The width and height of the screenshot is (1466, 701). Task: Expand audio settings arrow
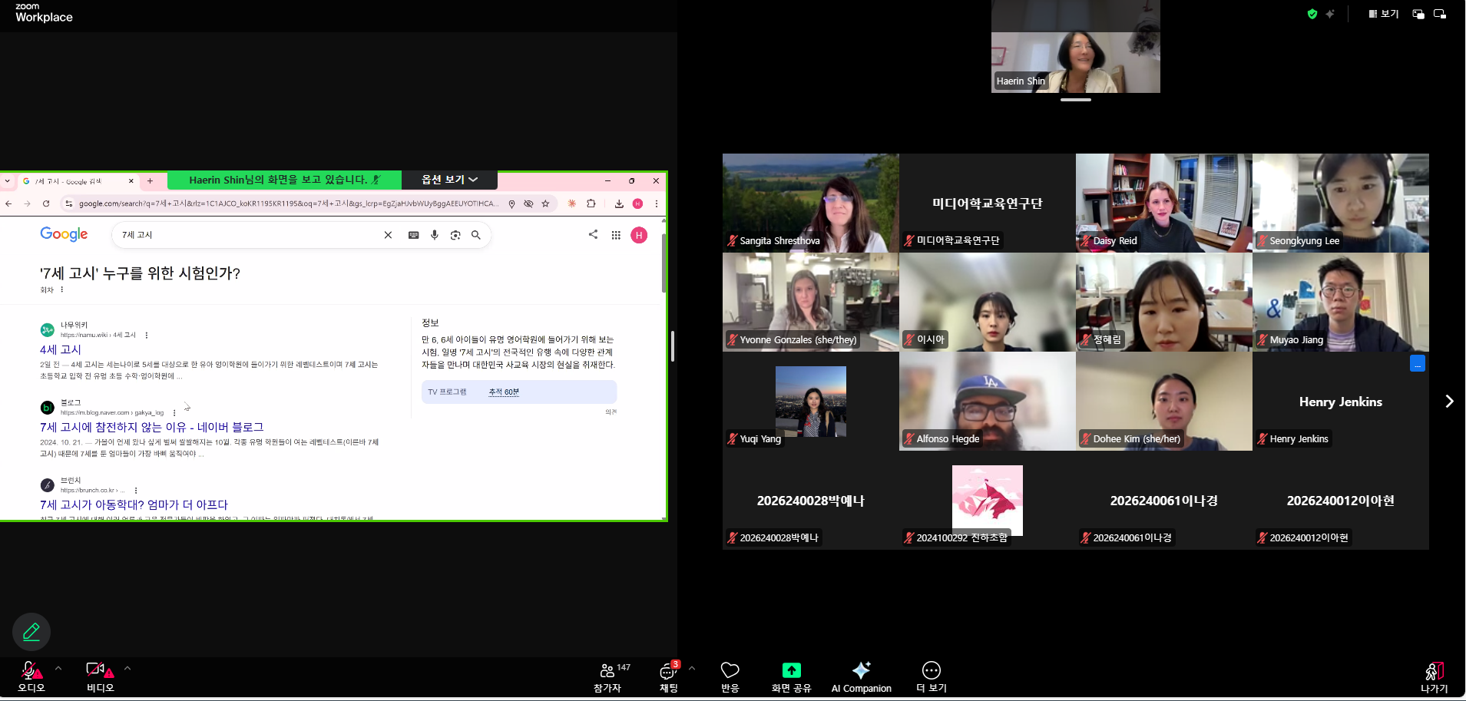tap(58, 668)
